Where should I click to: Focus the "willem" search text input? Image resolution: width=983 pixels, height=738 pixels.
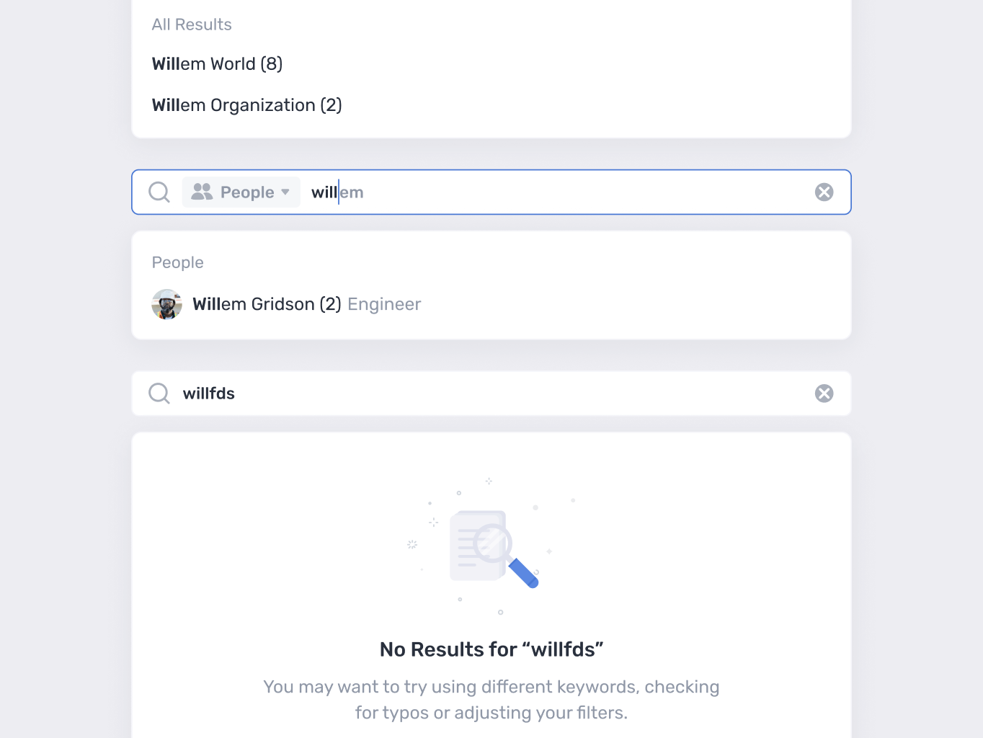coord(562,192)
